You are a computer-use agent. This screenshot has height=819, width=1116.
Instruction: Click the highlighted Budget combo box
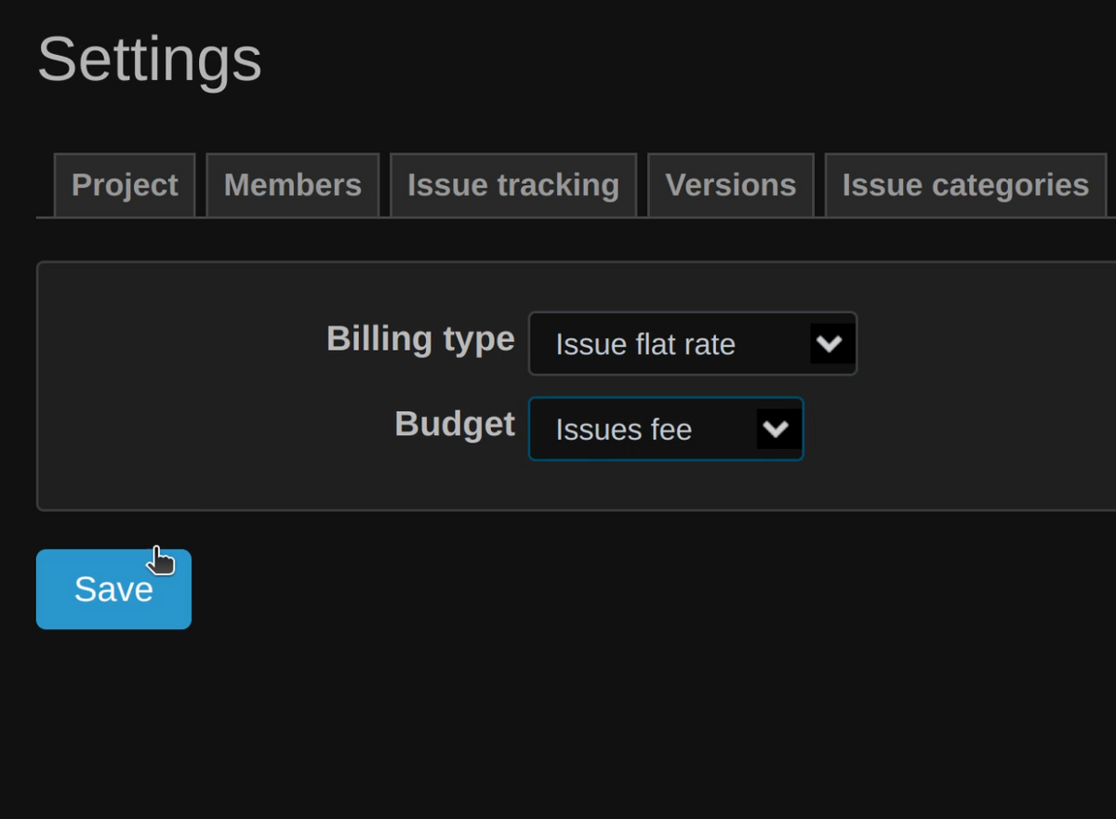pyautogui.click(x=665, y=429)
